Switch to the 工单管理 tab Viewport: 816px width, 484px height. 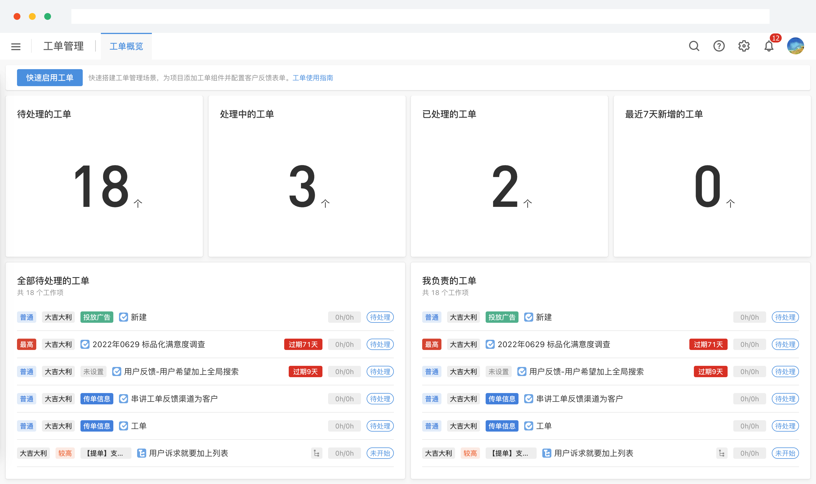63,46
